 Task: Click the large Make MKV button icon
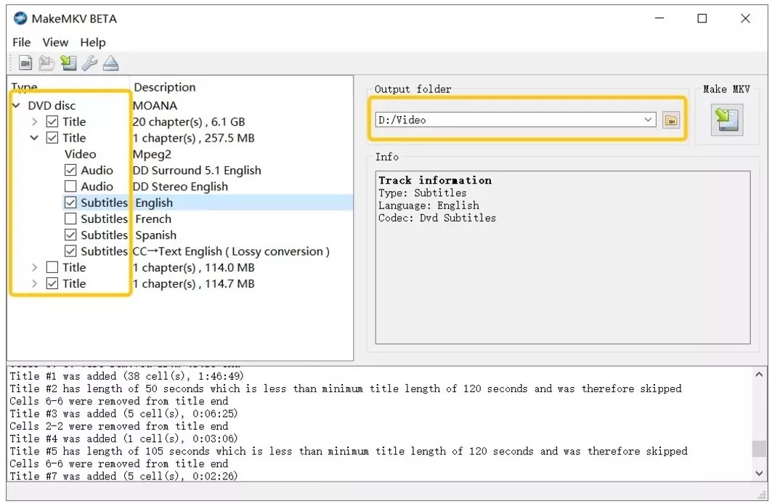pyautogui.click(x=726, y=119)
